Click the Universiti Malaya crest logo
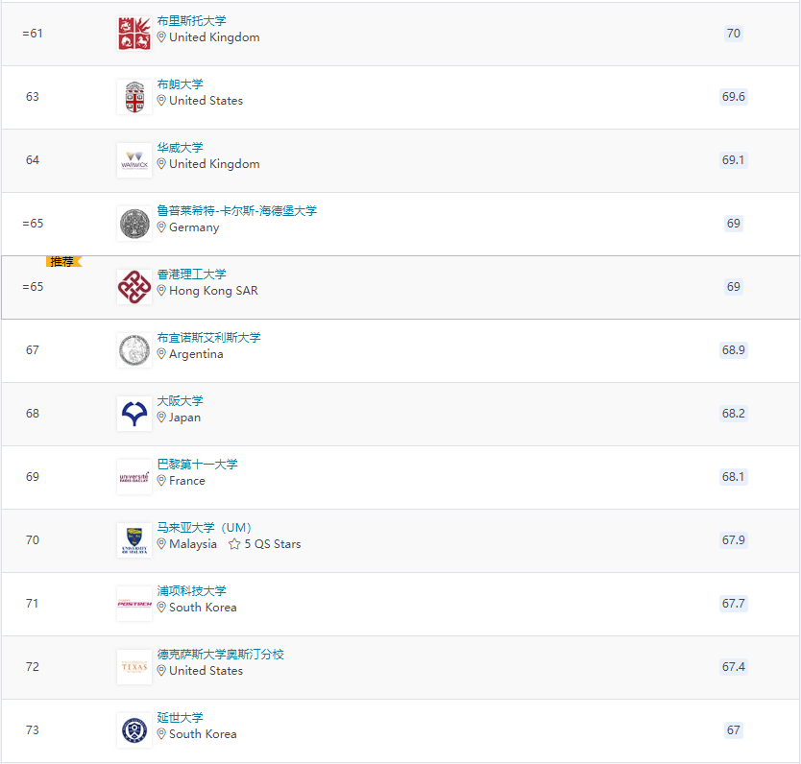The height and width of the screenshot is (764, 801). pyautogui.click(x=133, y=540)
